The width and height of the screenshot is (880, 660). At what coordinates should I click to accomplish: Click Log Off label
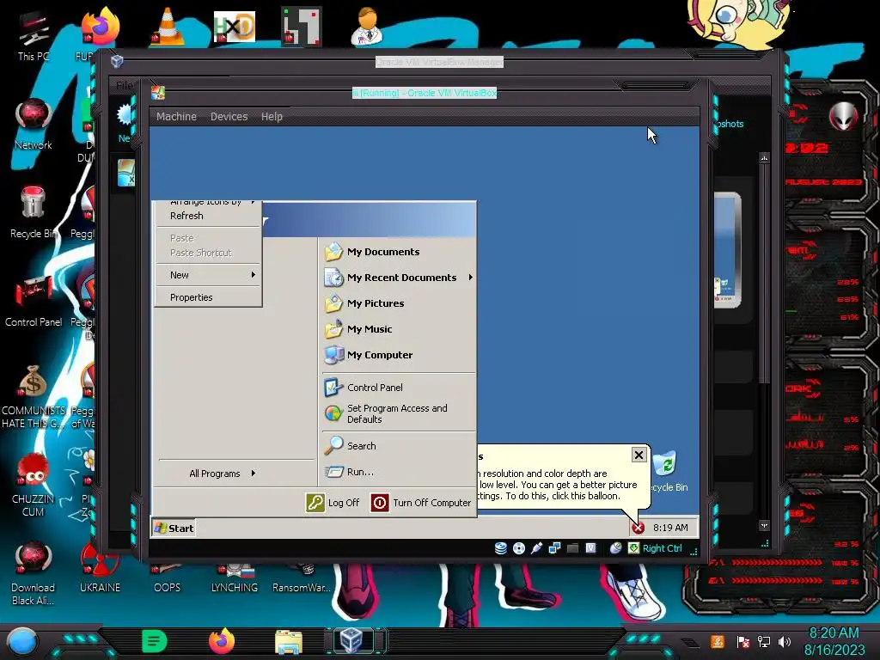pos(344,503)
